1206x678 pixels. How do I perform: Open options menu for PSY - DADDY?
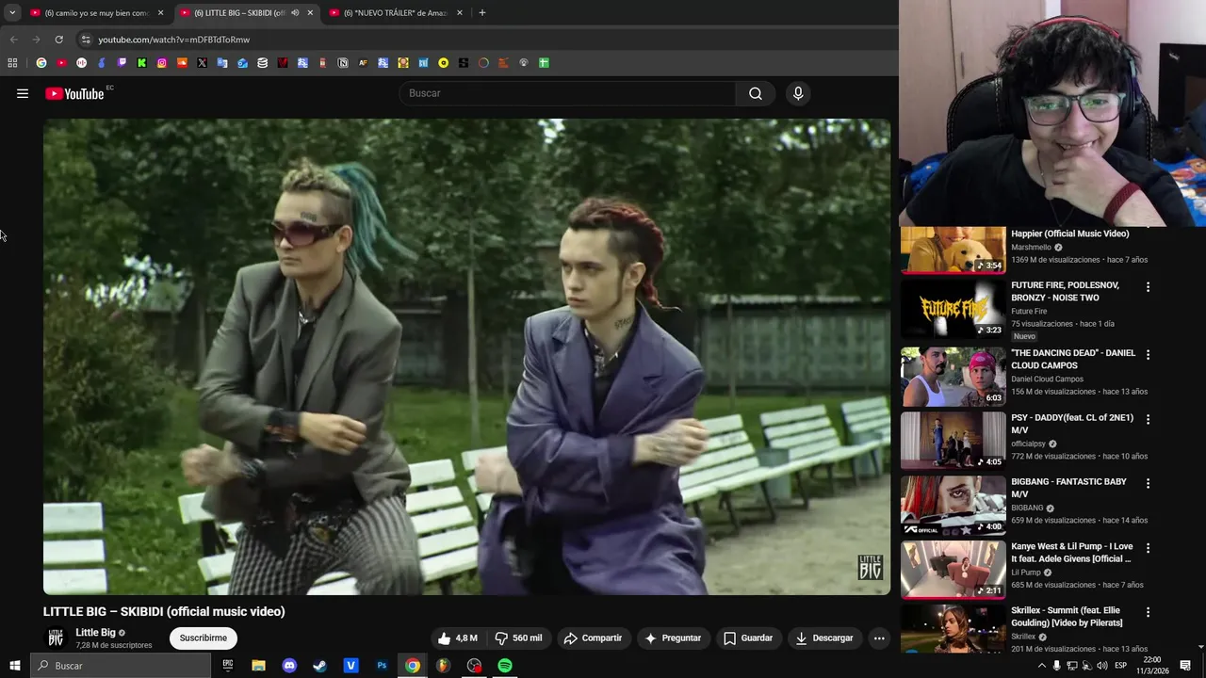coord(1148,419)
